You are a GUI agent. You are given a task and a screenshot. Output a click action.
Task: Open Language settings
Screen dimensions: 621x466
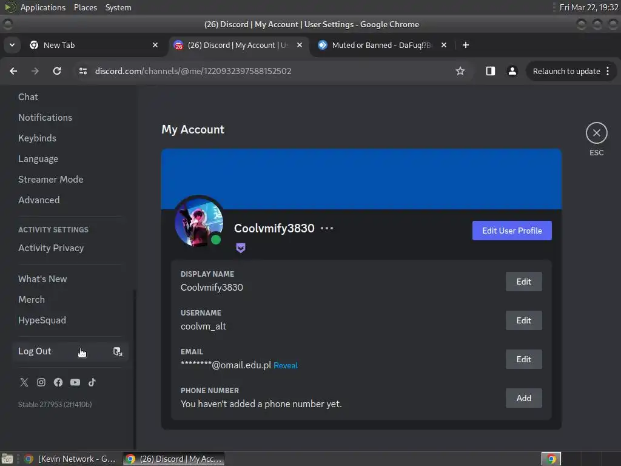coord(70,159)
